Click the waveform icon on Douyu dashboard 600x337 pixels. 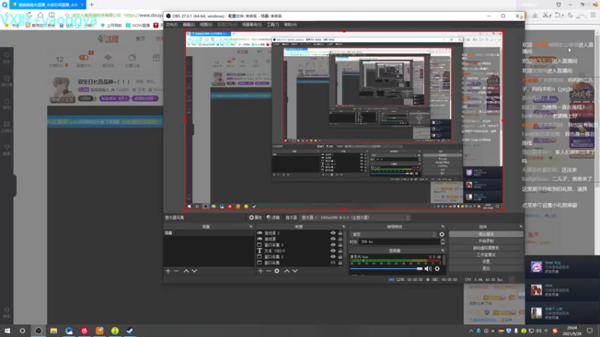point(108,58)
